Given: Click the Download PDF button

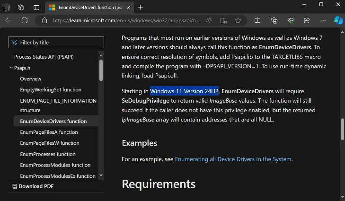Looking at the screenshot, I should 33,186.
